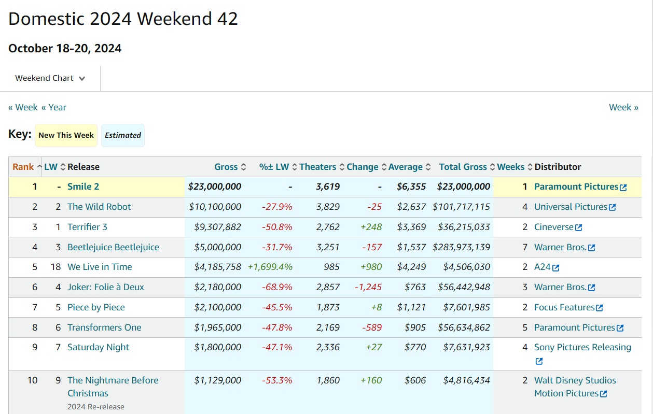Open The Wild Robot release link
The width and height of the screenshot is (653, 414).
[99, 207]
